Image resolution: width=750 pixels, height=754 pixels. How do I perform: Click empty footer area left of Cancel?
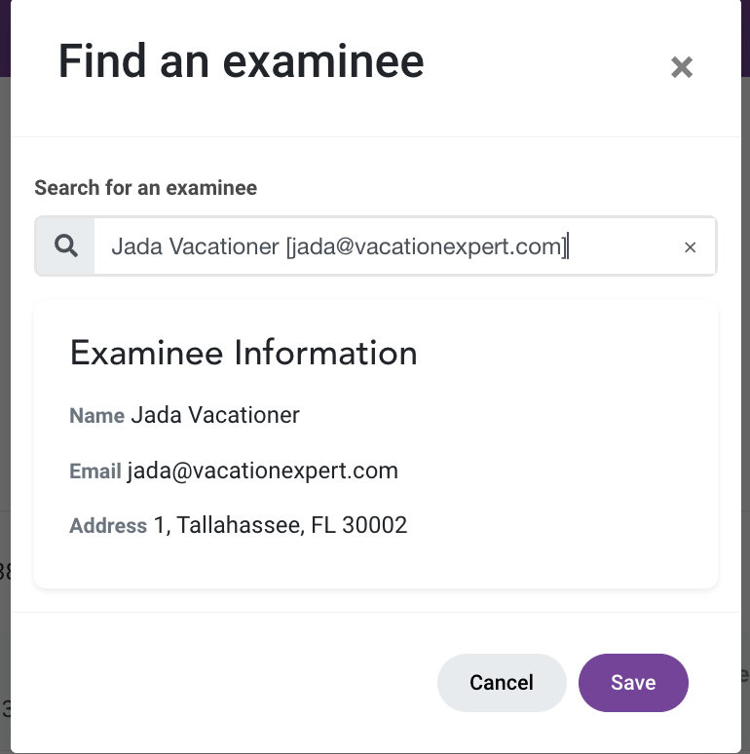[221, 682]
